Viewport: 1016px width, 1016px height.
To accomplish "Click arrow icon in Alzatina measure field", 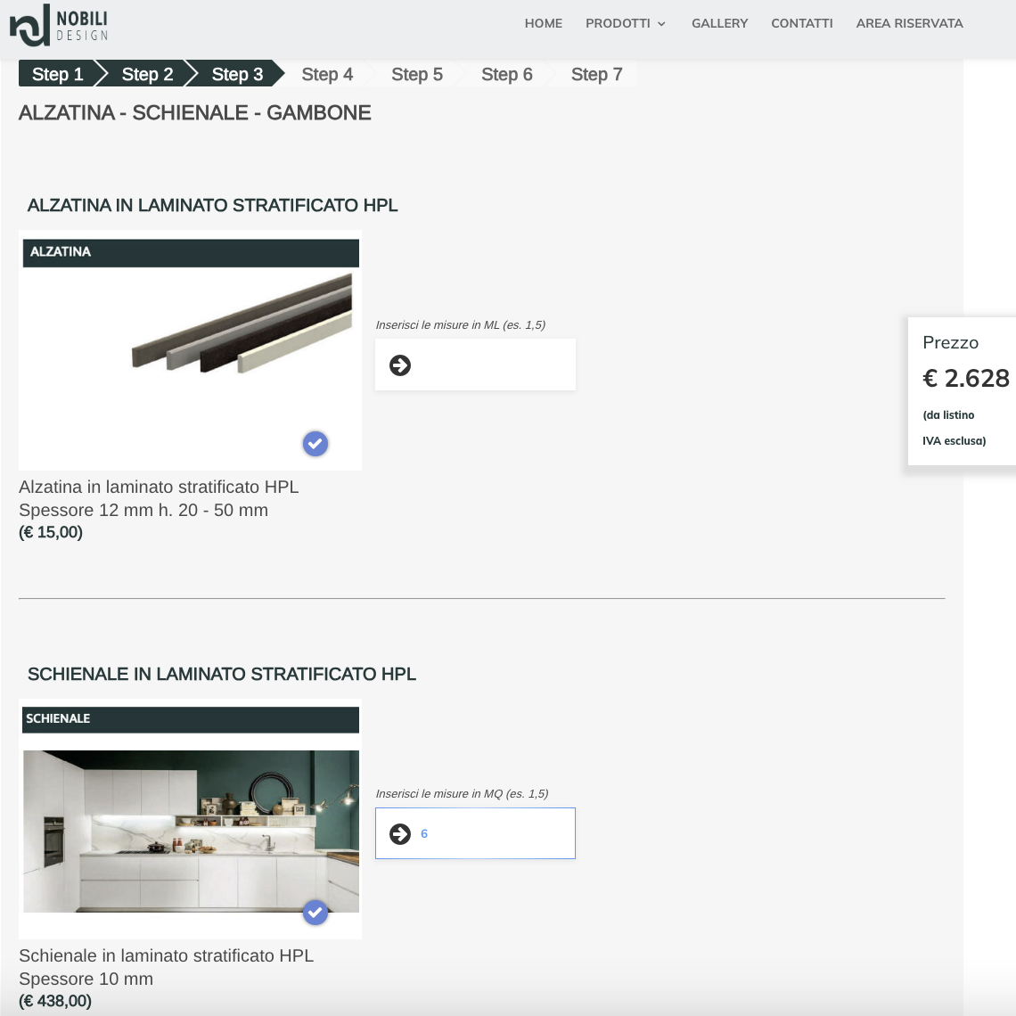I will pyautogui.click(x=400, y=365).
